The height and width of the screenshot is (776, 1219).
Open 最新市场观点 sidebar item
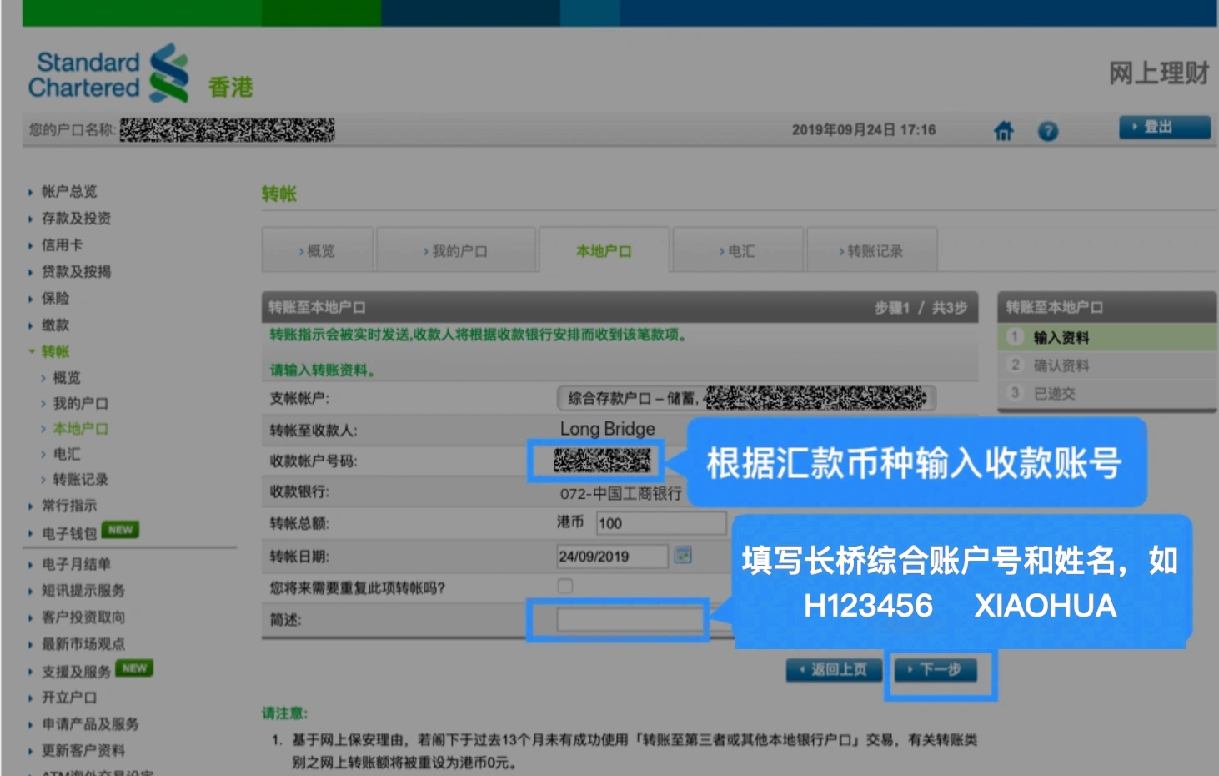pyautogui.click(x=83, y=644)
